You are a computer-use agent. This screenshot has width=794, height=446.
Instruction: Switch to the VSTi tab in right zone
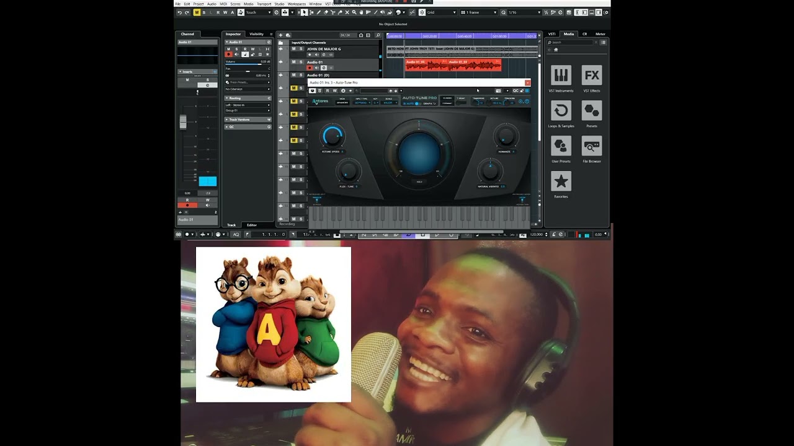pyautogui.click(x=552, y=34)
